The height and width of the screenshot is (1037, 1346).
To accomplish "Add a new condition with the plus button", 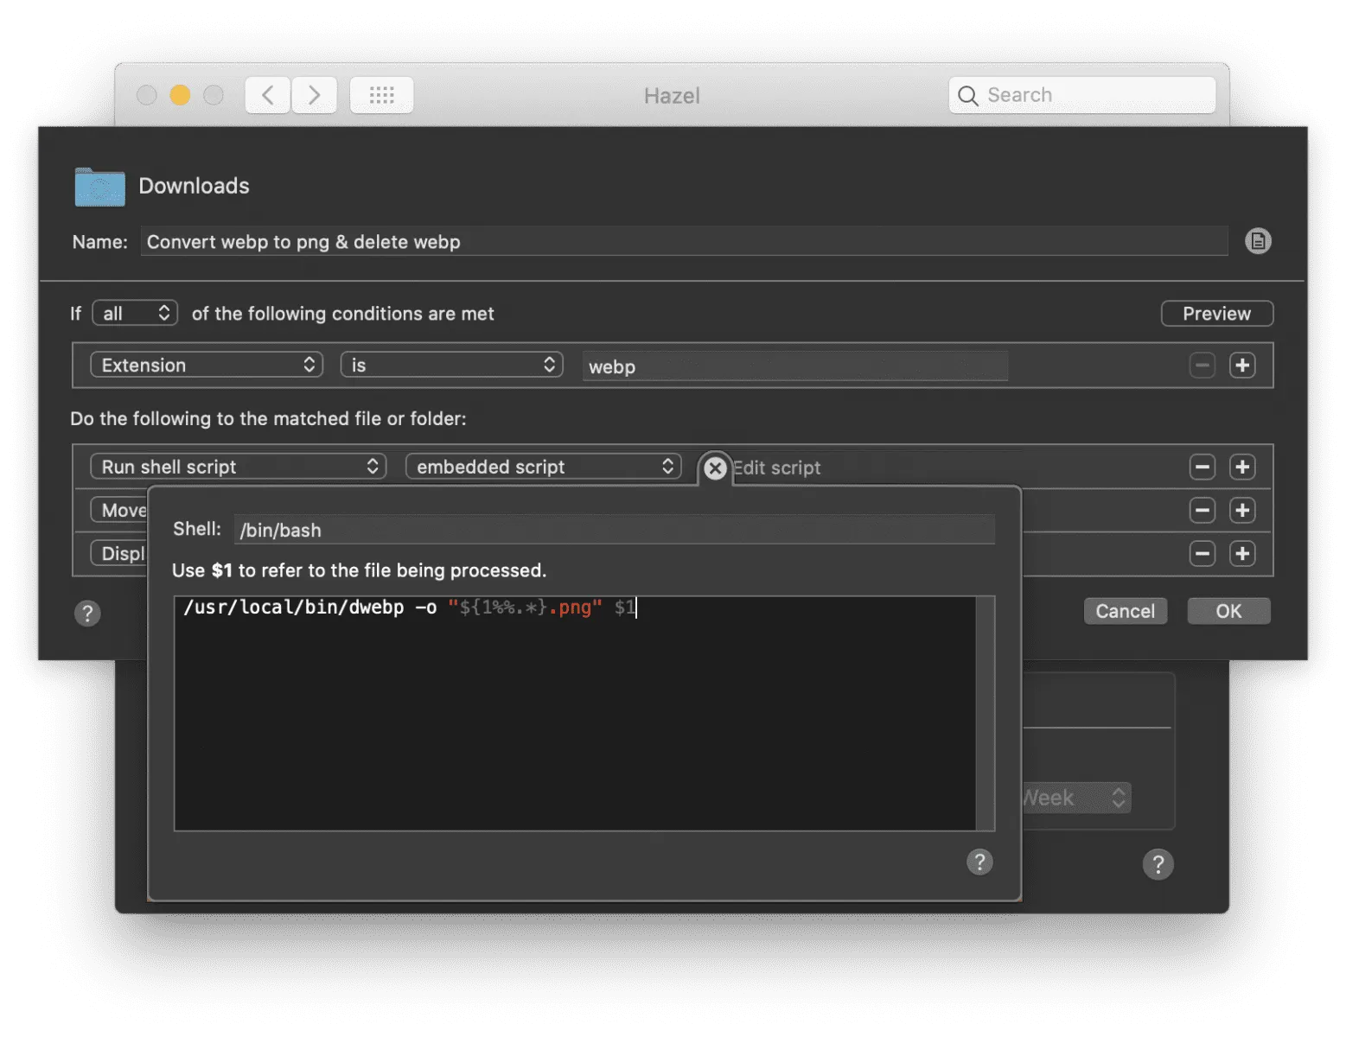I will pos(1242,365).
